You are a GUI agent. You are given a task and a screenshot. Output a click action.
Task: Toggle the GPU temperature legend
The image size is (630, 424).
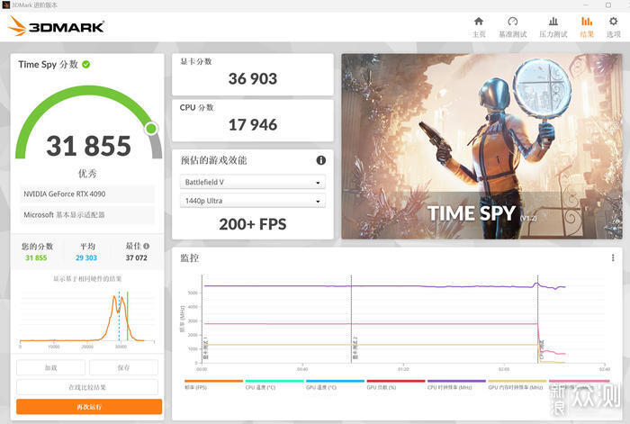[335, 384]
